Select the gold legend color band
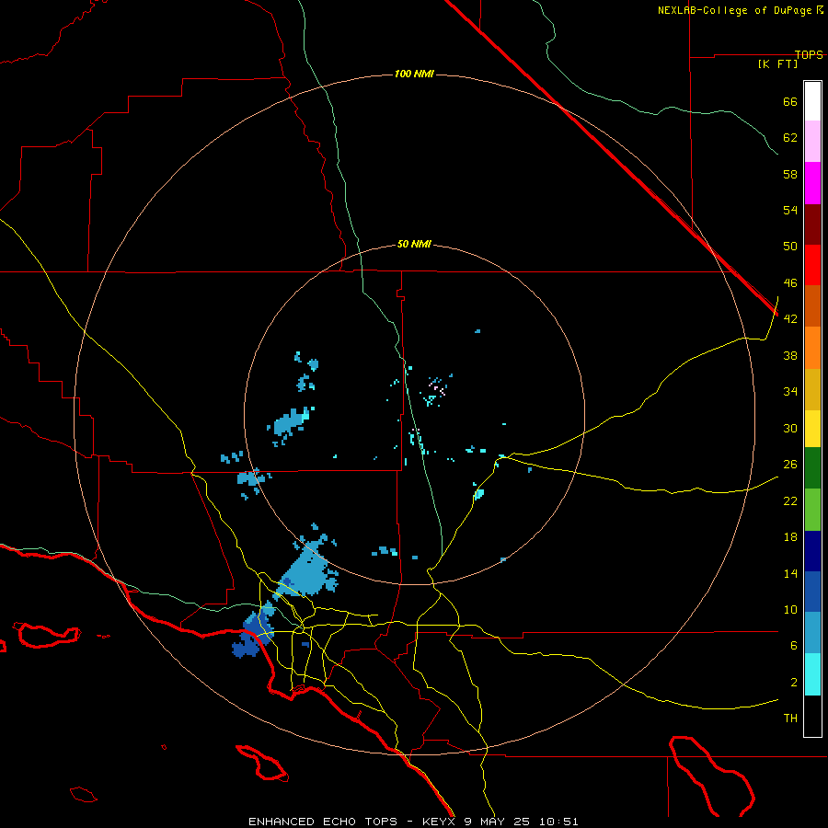 pos(812,390)
